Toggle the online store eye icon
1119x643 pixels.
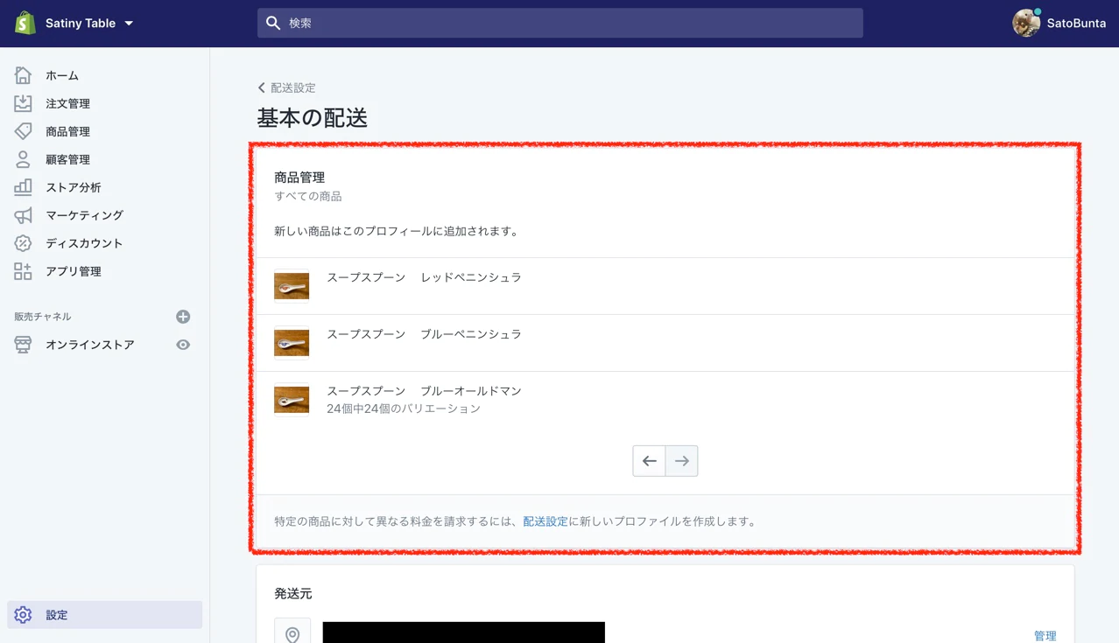point(183,345)
